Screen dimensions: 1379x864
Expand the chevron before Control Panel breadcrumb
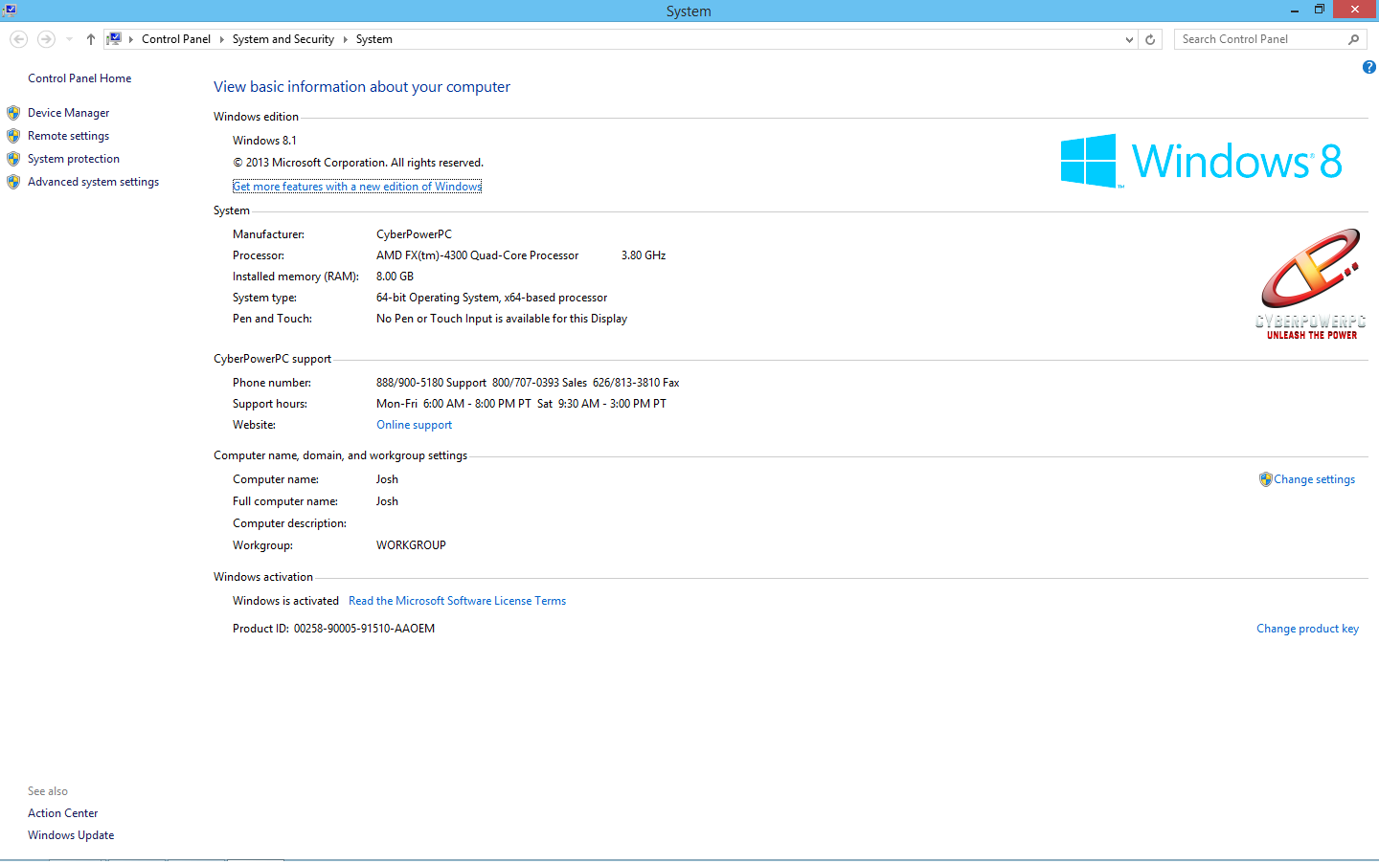pyautogui.click(x=131, y=39)
